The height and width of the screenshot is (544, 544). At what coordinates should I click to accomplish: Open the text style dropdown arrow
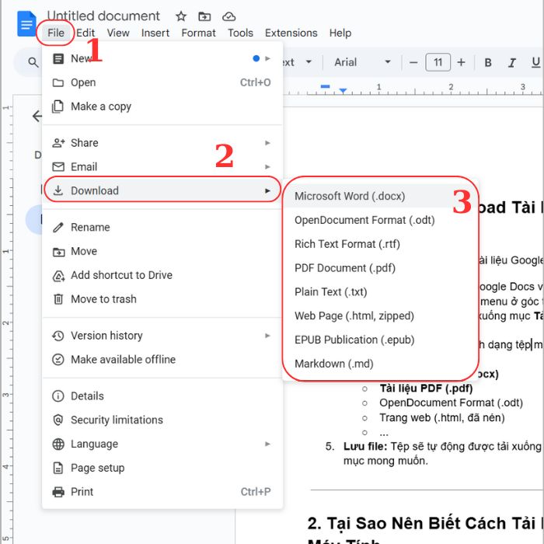click(309, 62)
